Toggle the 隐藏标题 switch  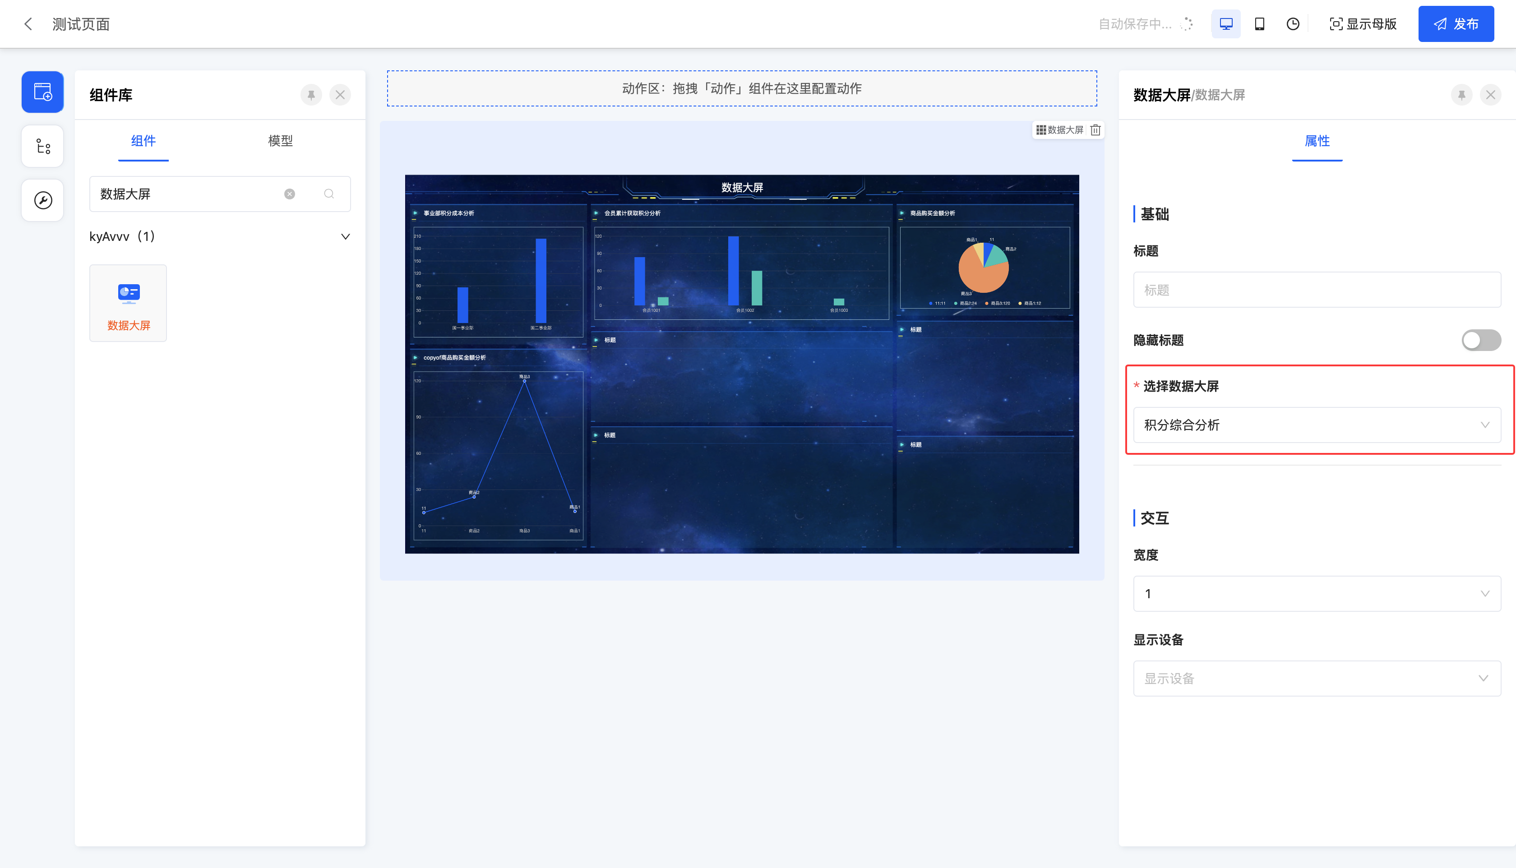pos(1481,341)
